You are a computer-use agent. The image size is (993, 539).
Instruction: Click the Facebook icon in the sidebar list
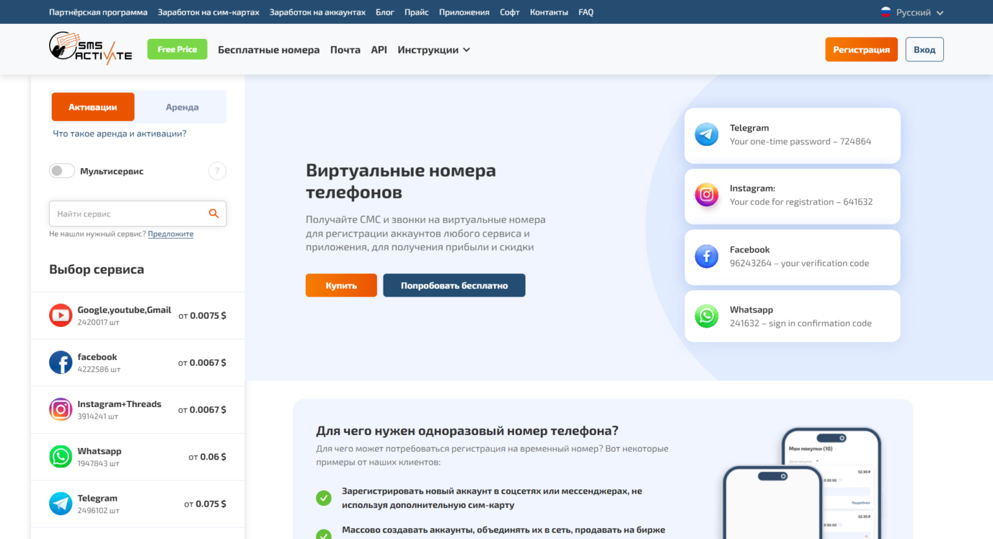pos(60,362)
